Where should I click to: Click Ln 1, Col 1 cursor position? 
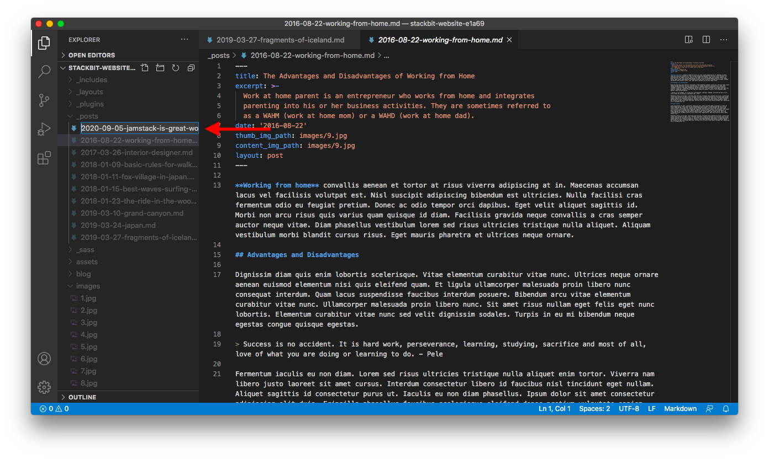[554, 409]
